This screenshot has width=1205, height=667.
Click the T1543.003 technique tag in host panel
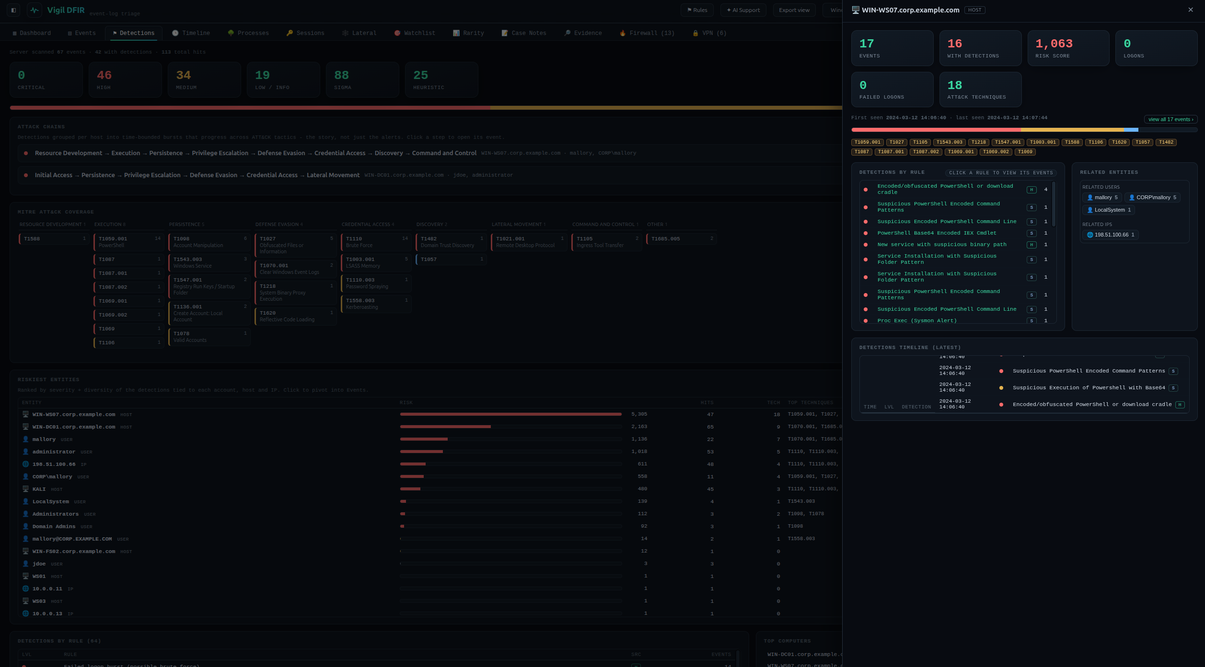(x=950, y=142)
